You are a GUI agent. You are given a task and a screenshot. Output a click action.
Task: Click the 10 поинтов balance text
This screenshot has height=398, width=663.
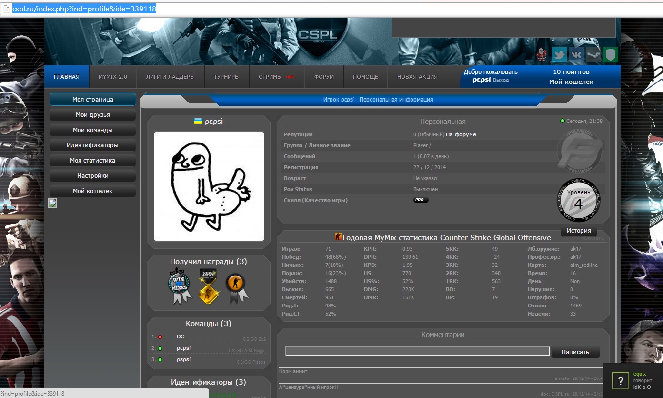point(571,72)
